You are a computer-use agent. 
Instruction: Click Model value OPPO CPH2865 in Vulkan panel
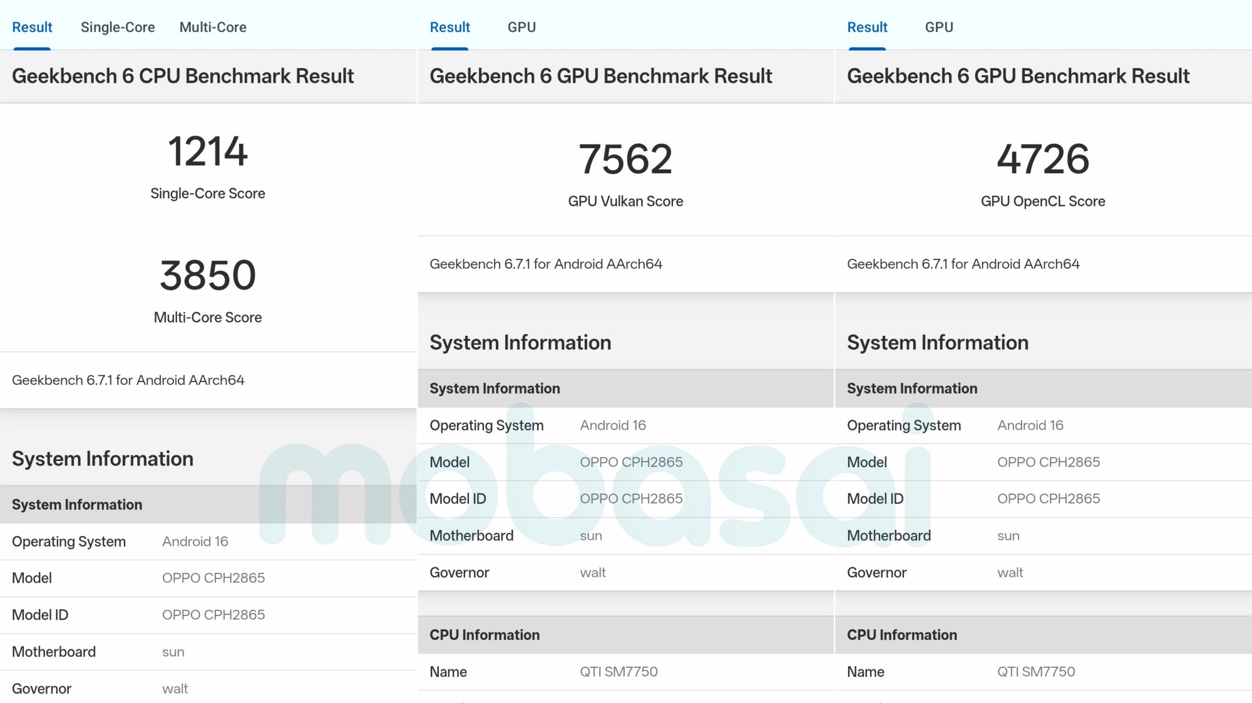coord(631,462)
